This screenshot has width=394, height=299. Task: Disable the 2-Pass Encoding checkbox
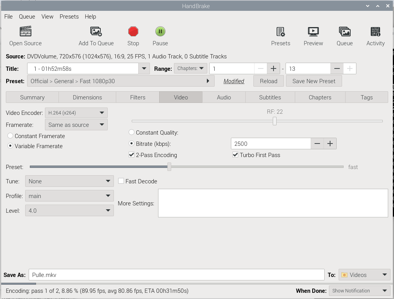132,155
